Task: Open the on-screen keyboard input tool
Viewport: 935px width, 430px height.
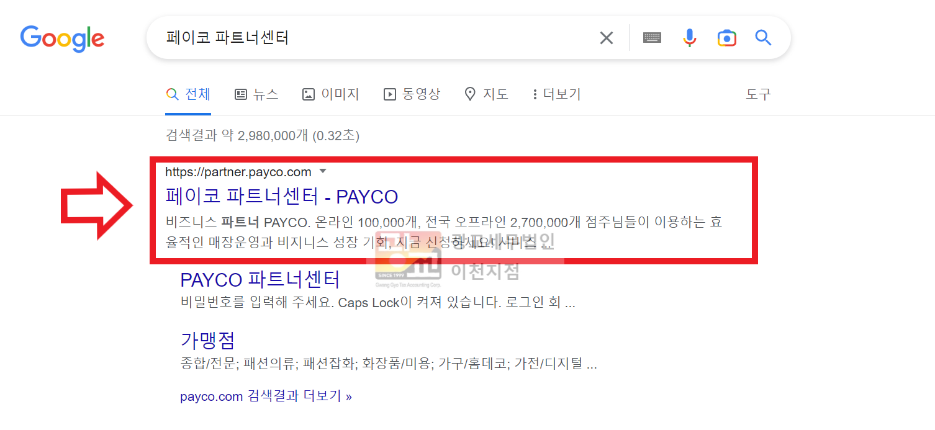Action: [652, 38]
